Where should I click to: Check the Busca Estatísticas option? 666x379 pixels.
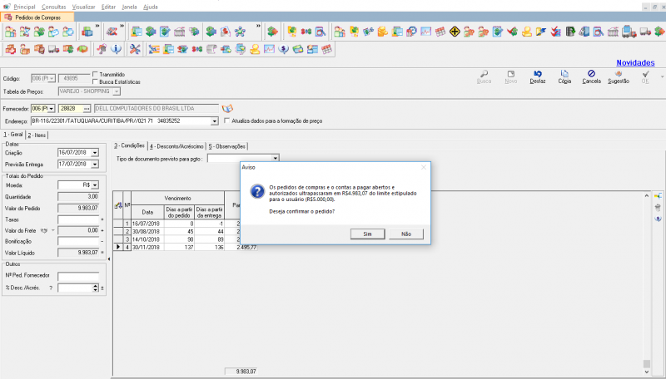point(96,81)
